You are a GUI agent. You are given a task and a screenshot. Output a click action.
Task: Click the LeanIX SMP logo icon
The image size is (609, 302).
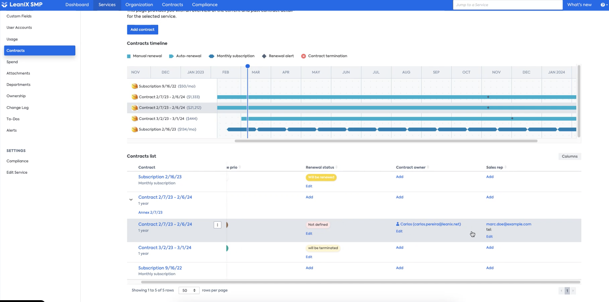click(x=4, y=5)
